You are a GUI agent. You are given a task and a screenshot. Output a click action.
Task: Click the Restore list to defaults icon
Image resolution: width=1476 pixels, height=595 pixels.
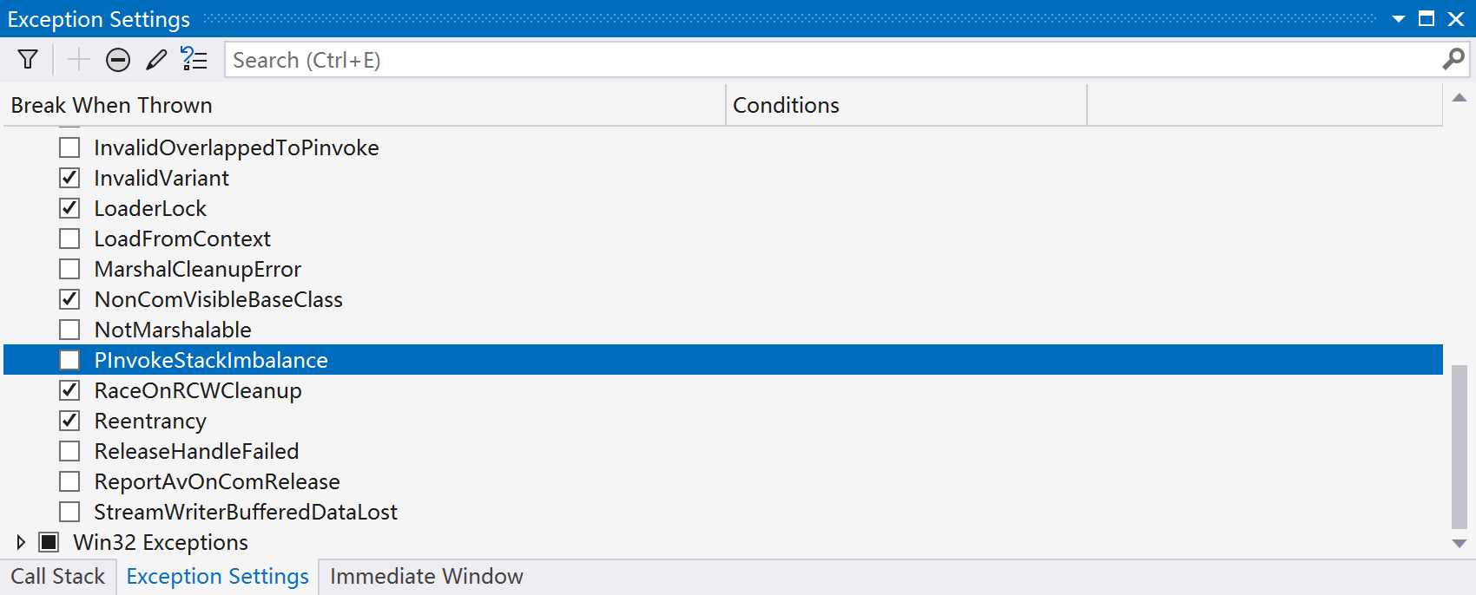(x=194, y=58)
